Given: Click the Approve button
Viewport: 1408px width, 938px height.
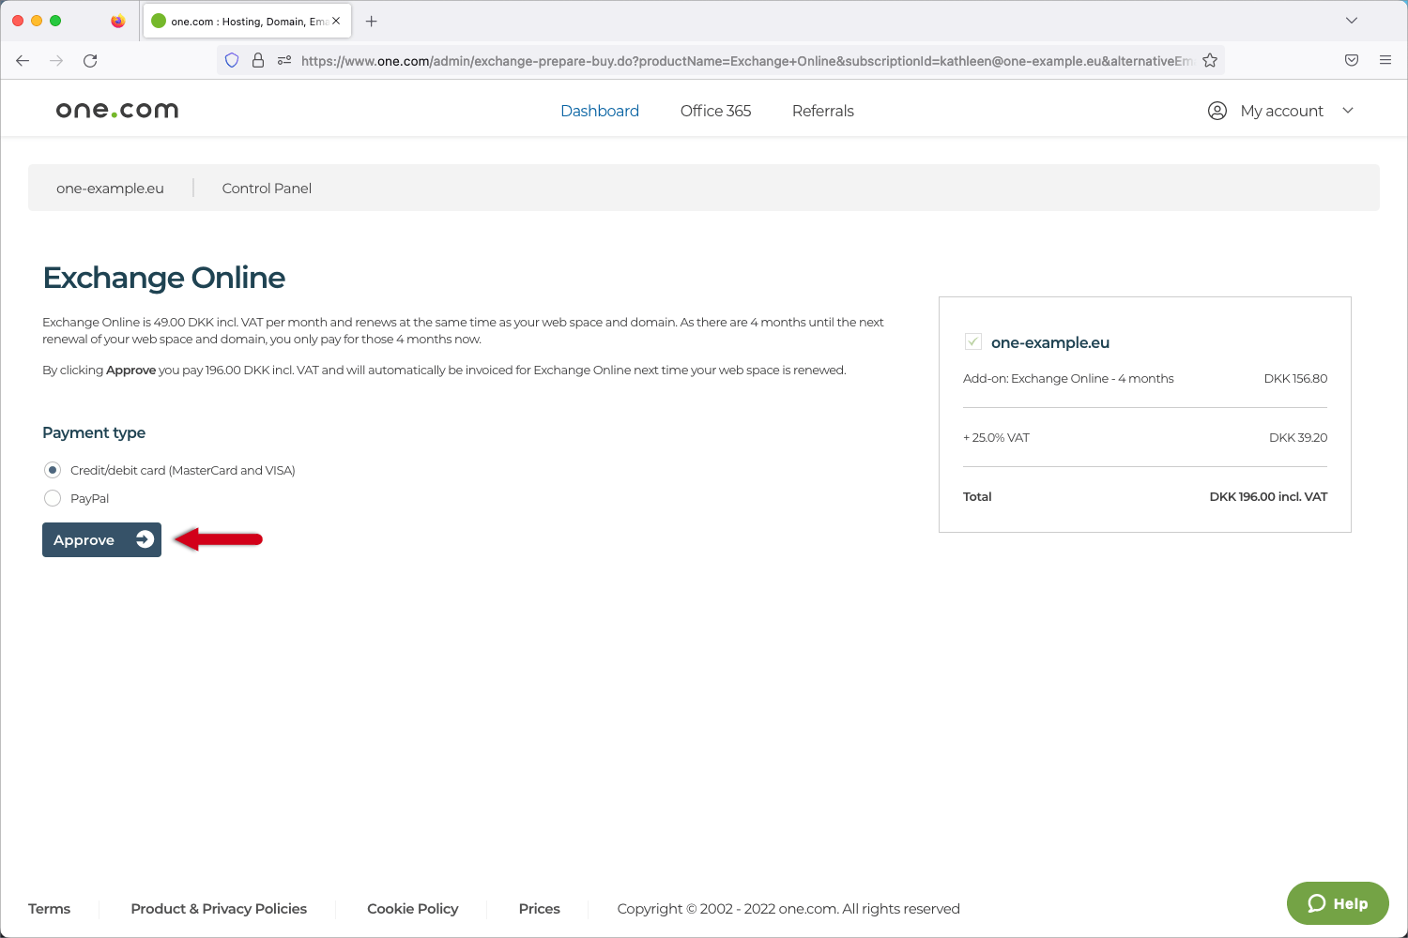Looking at the screenshot, I should point(101,539).
